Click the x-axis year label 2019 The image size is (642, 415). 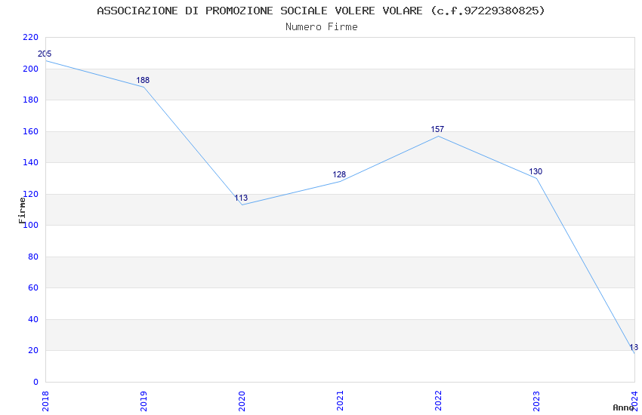pyautogui.click(x=144, y=401)
